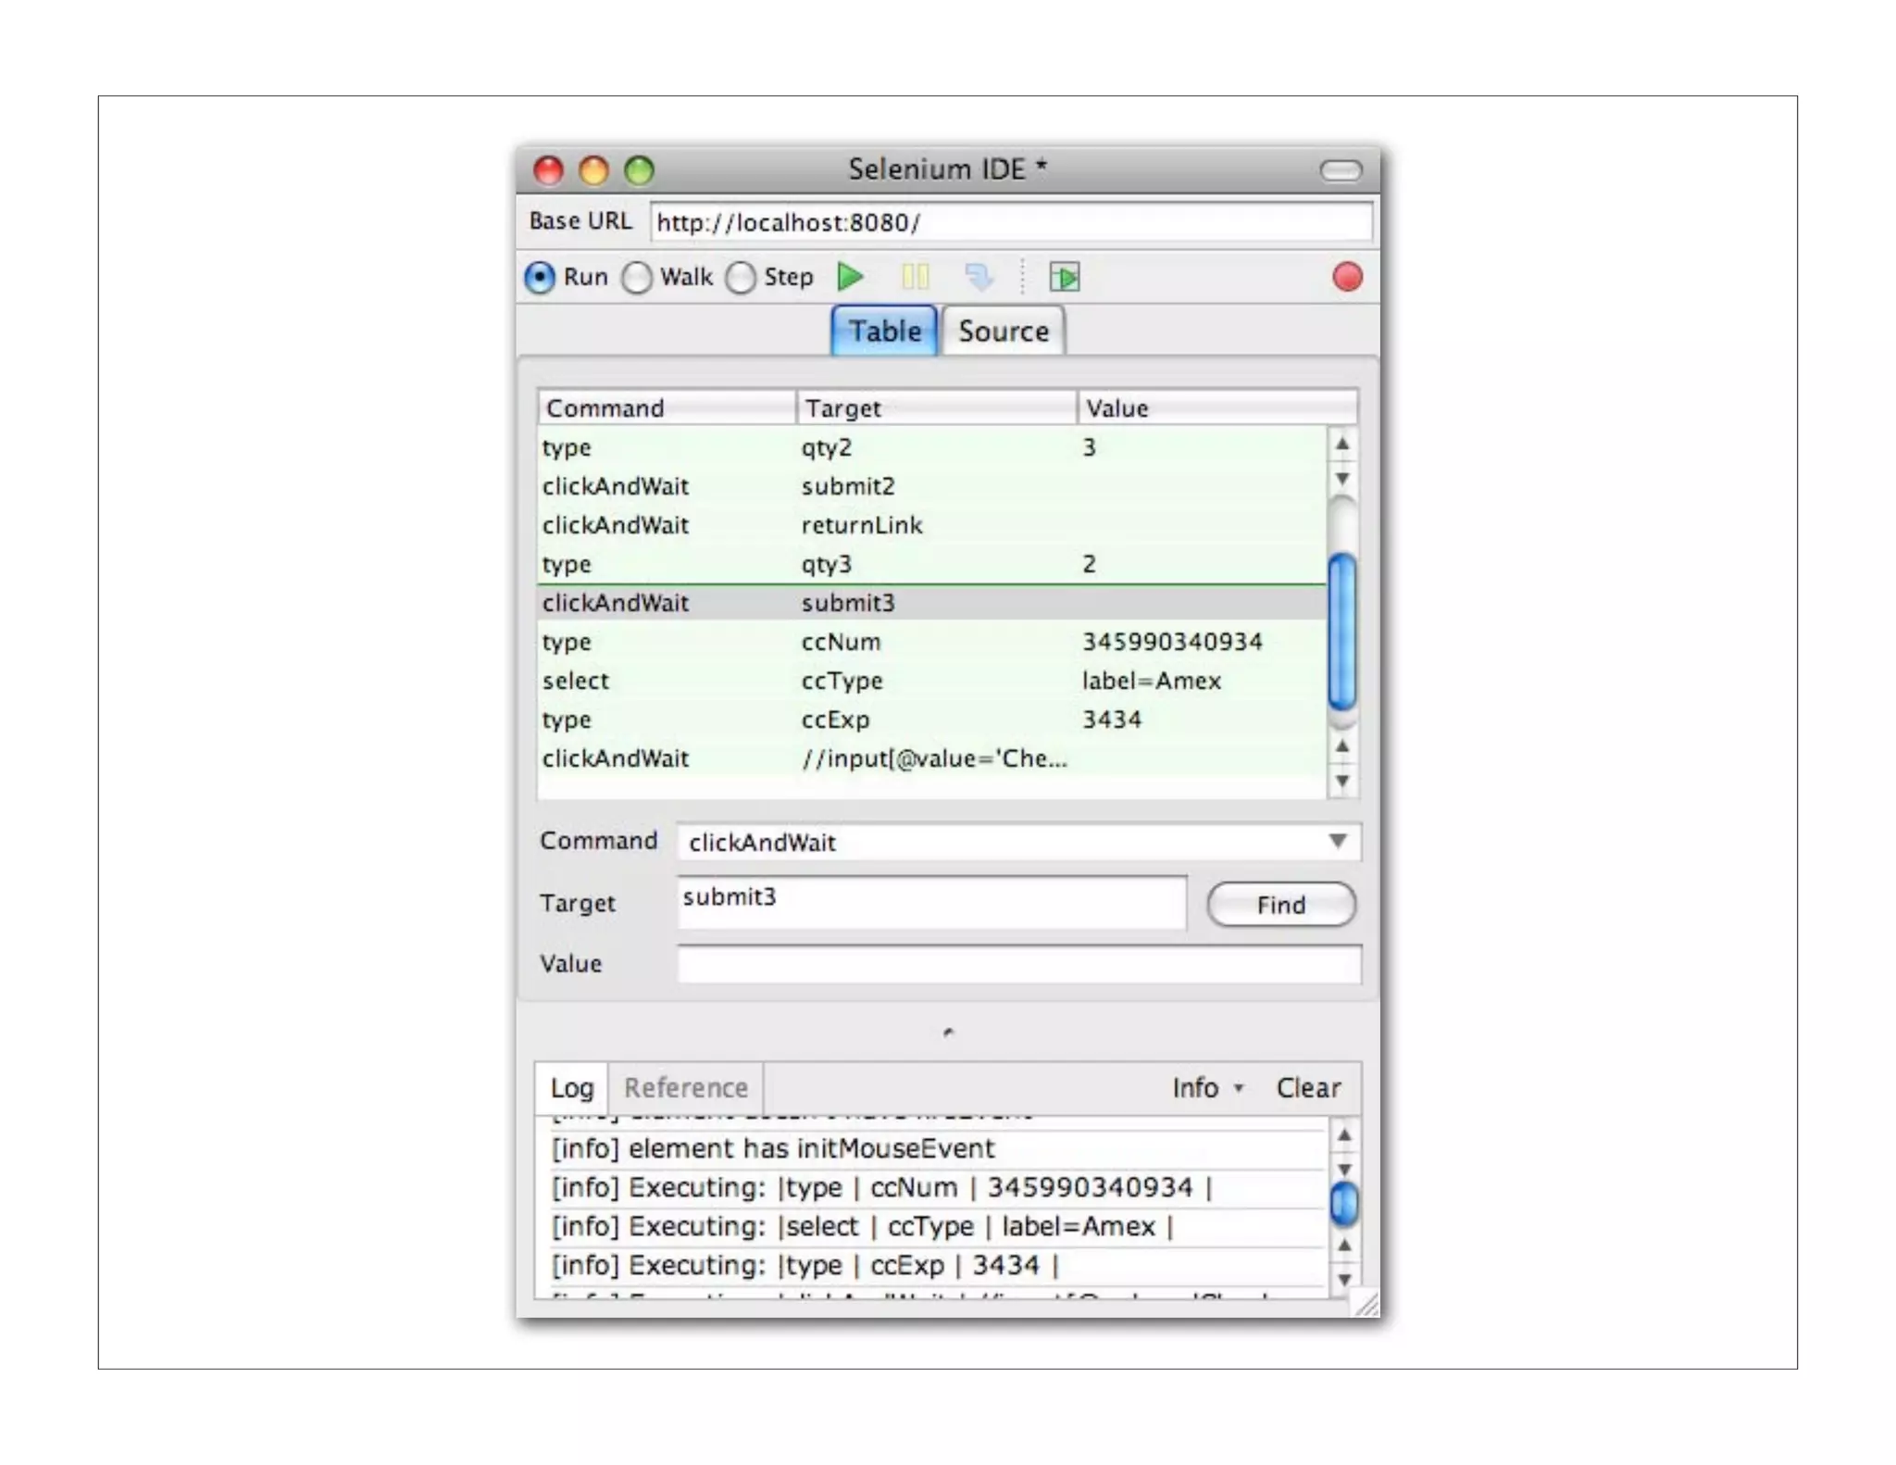Click the log panel bottom scroll-down arrow
Viewport: 1896px width, 1465px height.
click(x=1344, y=1280)
